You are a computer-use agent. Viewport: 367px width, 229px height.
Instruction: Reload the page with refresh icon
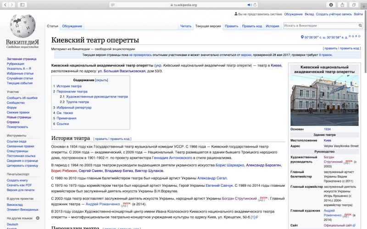pos(255,5)
